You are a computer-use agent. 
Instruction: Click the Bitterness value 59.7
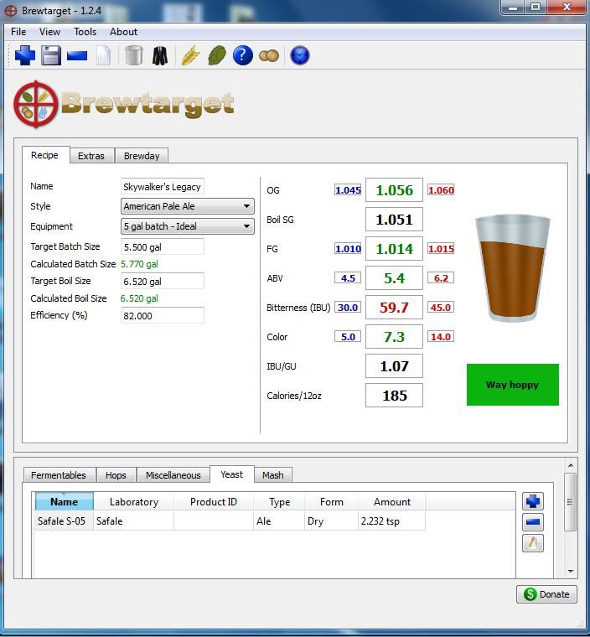coord(394,307)
